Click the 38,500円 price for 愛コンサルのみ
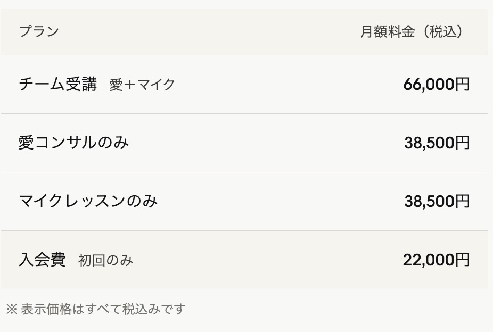This screenshot has height=332, width=493. coord(437,143)
